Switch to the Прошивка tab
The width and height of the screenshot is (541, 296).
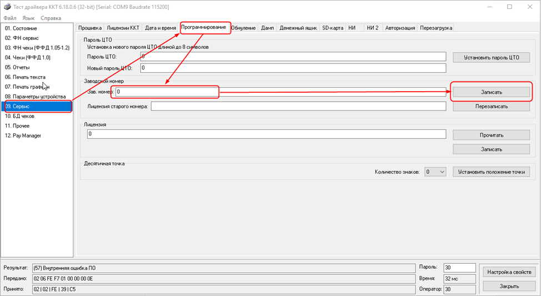click(89, 28)
